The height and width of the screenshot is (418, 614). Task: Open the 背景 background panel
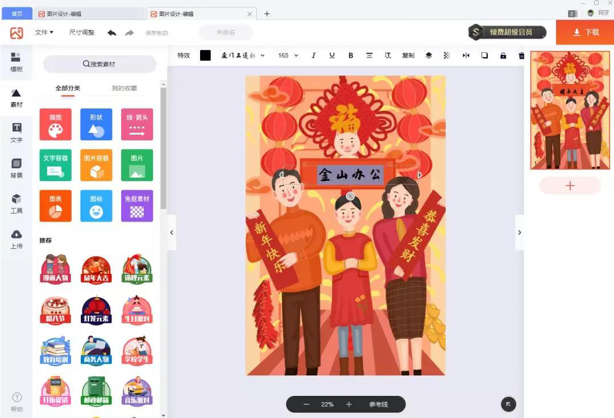coord(16,168)
